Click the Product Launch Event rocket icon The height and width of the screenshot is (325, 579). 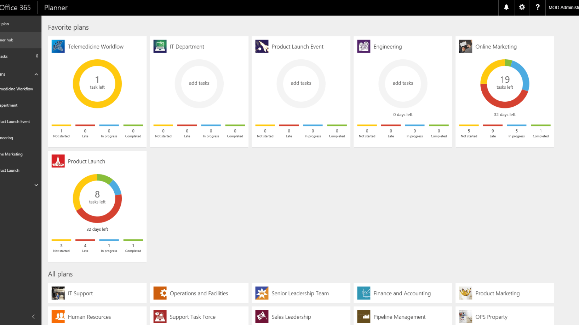tap(262, 46)
